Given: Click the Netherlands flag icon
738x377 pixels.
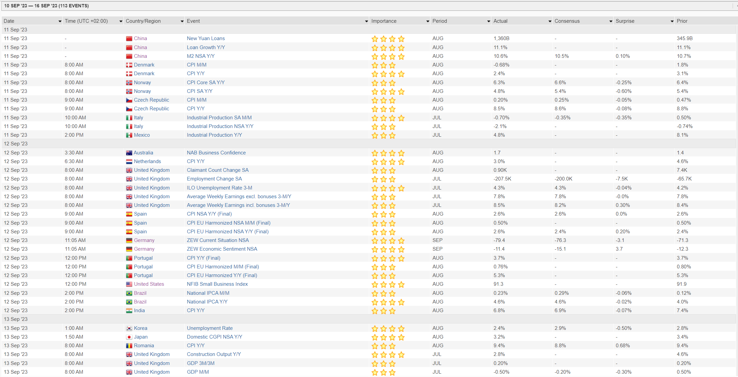Looking at the screenshot, I should (129, 162).
